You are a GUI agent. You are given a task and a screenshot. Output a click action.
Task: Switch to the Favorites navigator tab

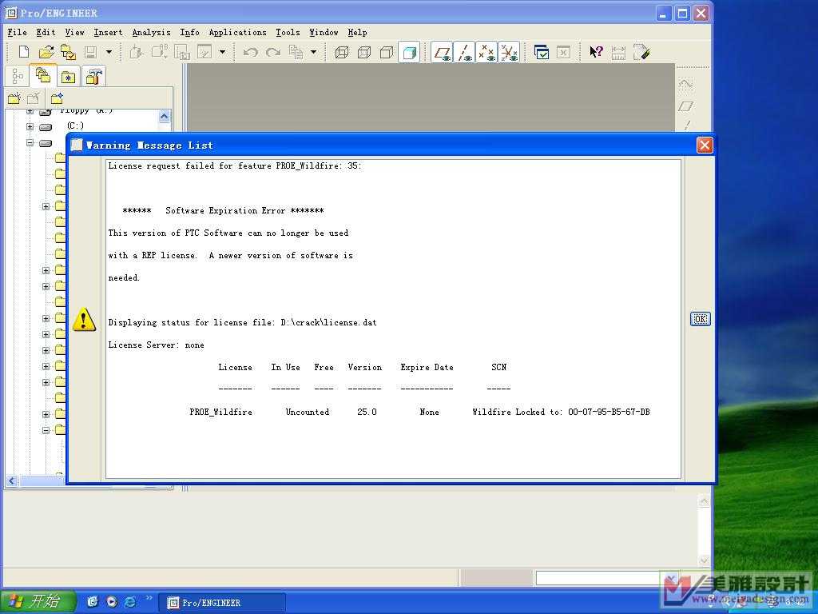(69, 78)
